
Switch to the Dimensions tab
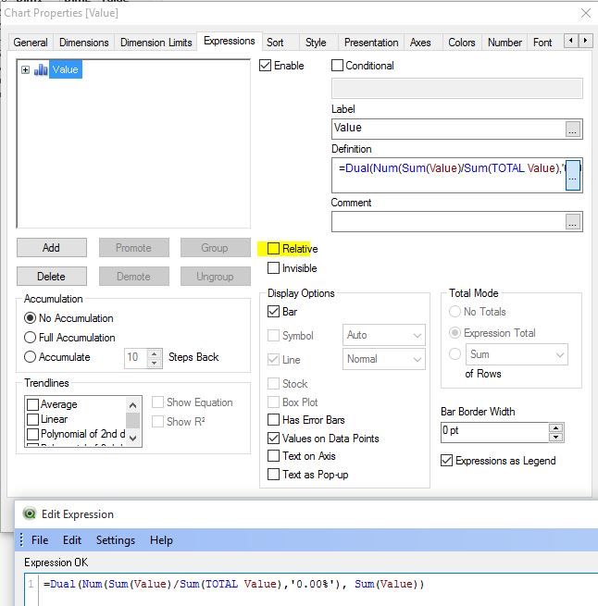(84, 43)
